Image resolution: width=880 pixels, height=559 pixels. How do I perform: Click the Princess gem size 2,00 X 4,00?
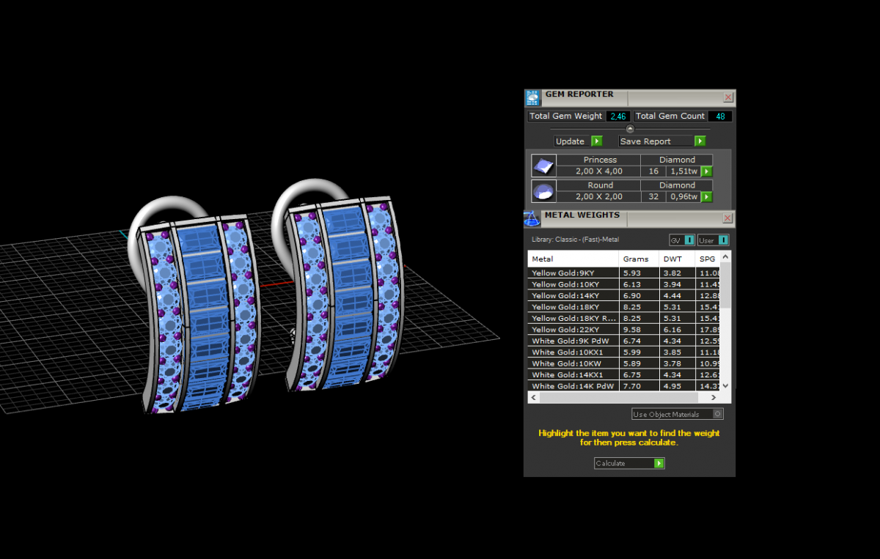click(599, 171)
